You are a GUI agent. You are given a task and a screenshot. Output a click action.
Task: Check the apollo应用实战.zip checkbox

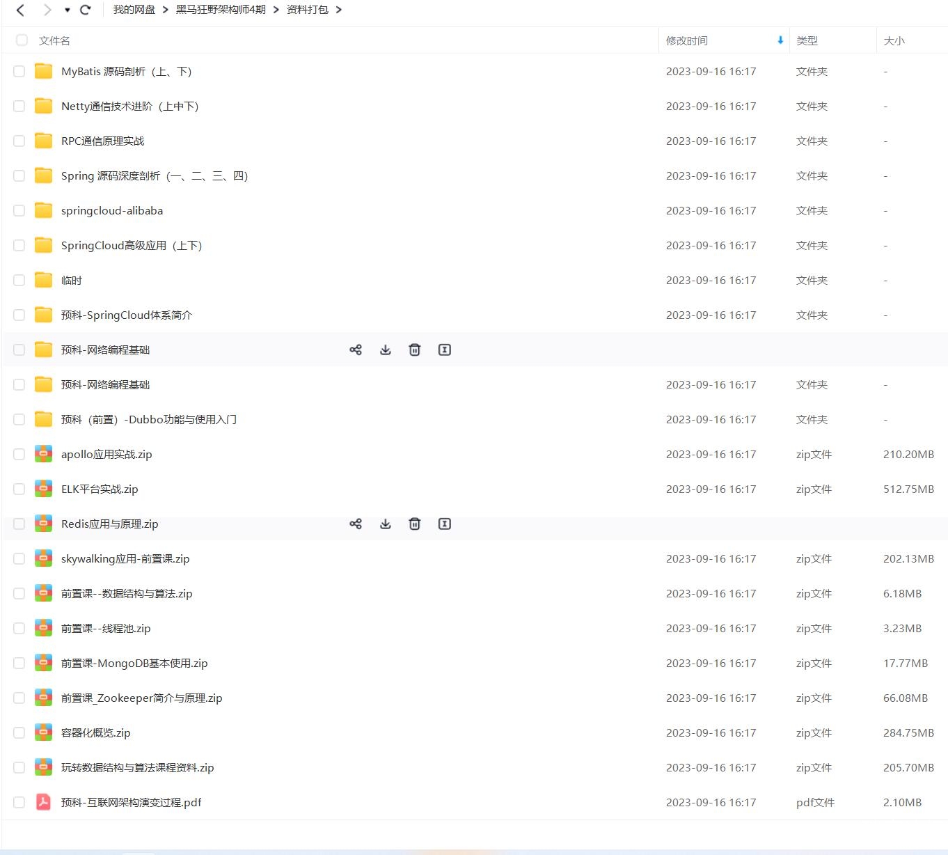coord(19,454)
